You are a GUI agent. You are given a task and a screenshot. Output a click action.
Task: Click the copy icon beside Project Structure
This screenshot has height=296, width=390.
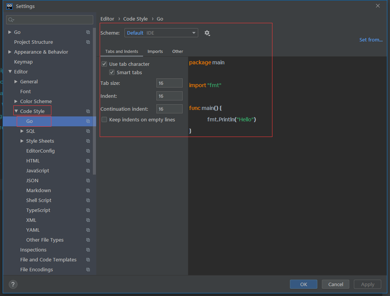coord(88,42)
